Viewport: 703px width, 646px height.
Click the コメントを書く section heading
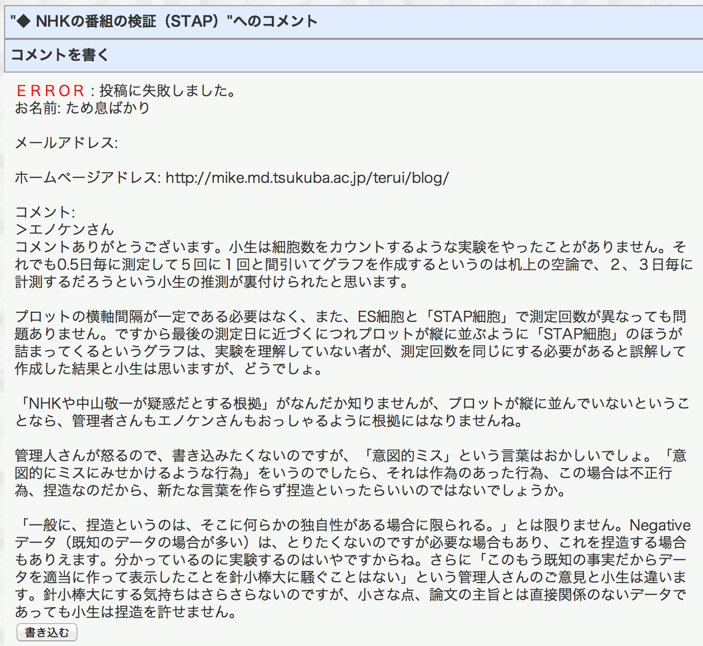click(x=60, y=55)
